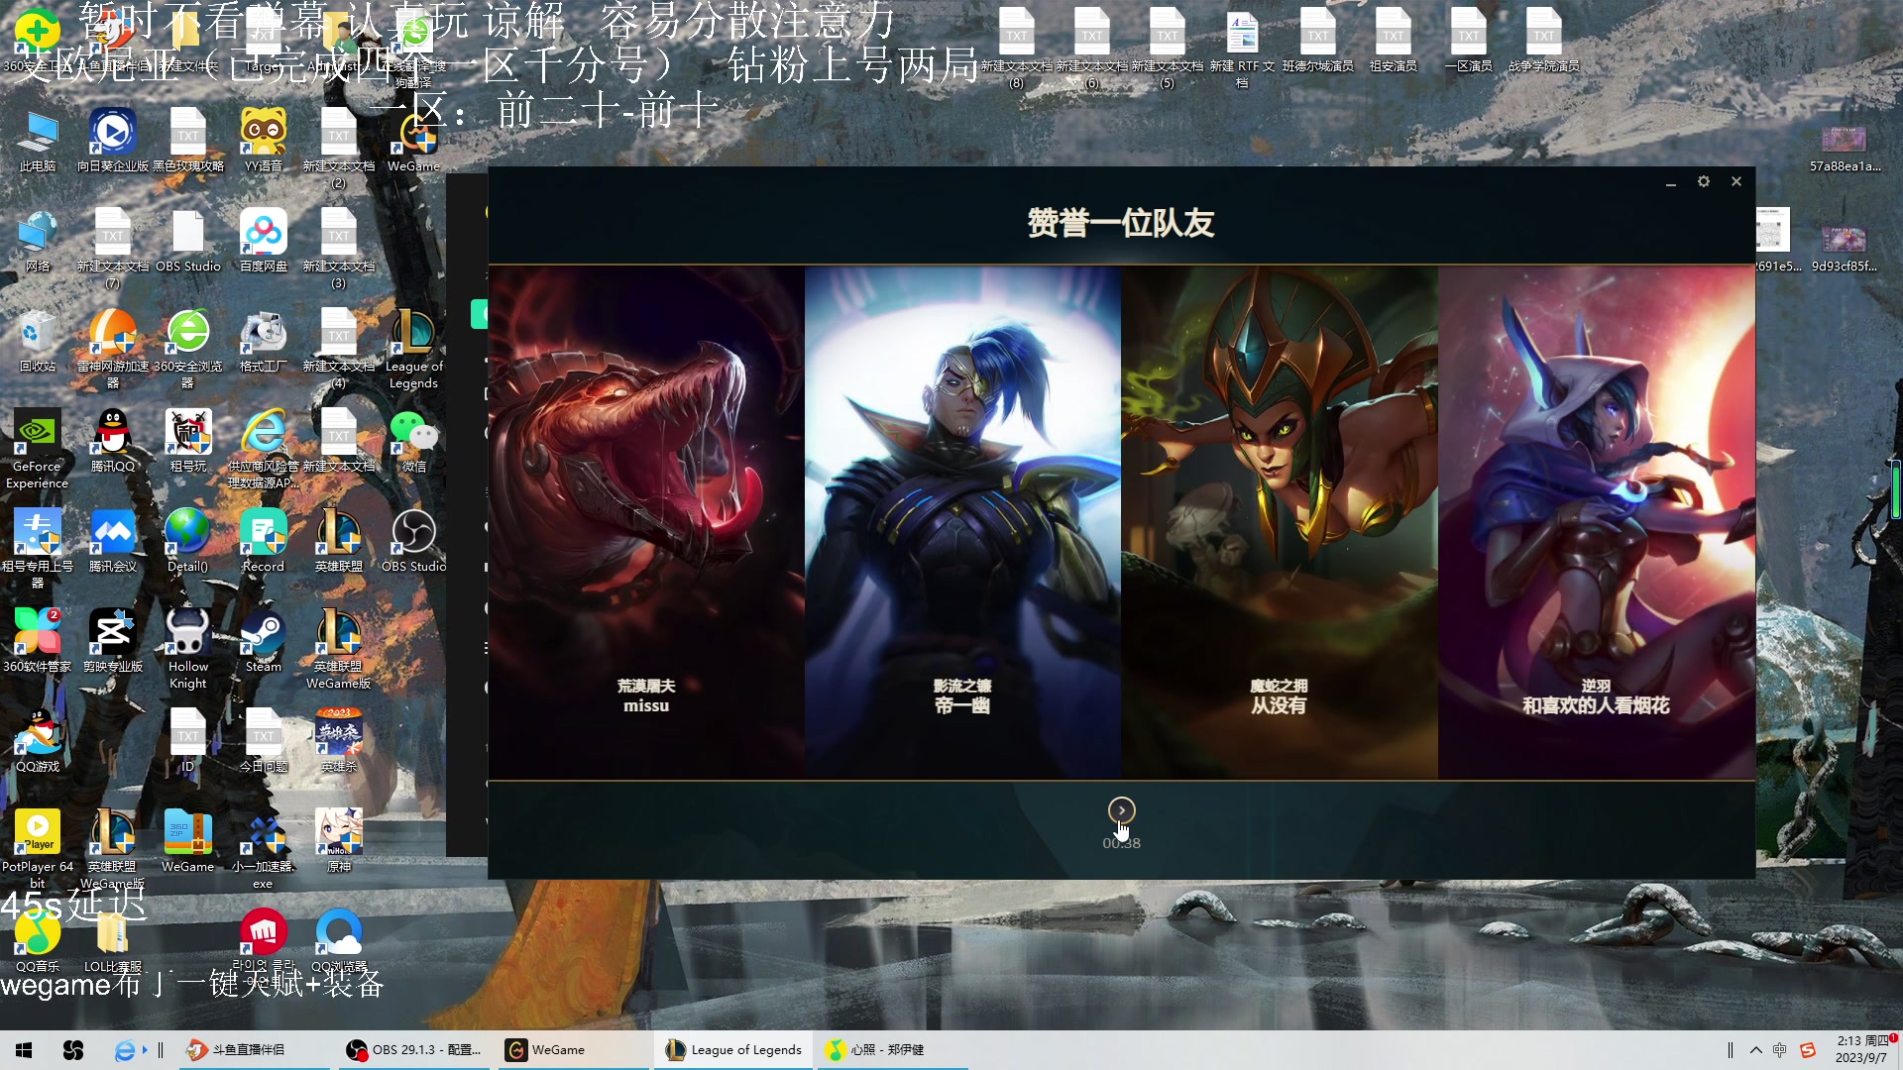Open the 向日葵企业版 desktop icon
Viewport: 1903px width, 1070px height.
(x=113, y=141)
